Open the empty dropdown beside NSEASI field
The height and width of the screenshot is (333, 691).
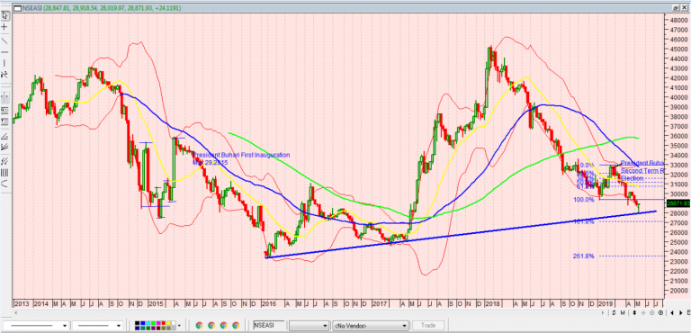tap(310, 326)
